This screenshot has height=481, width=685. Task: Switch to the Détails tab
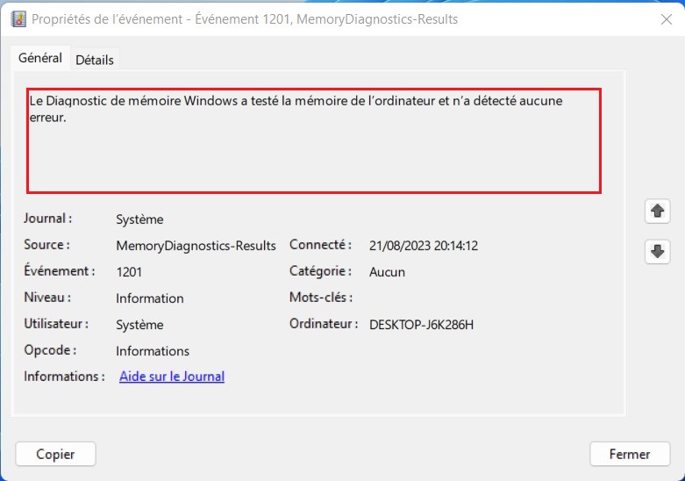tap(95, 60)
